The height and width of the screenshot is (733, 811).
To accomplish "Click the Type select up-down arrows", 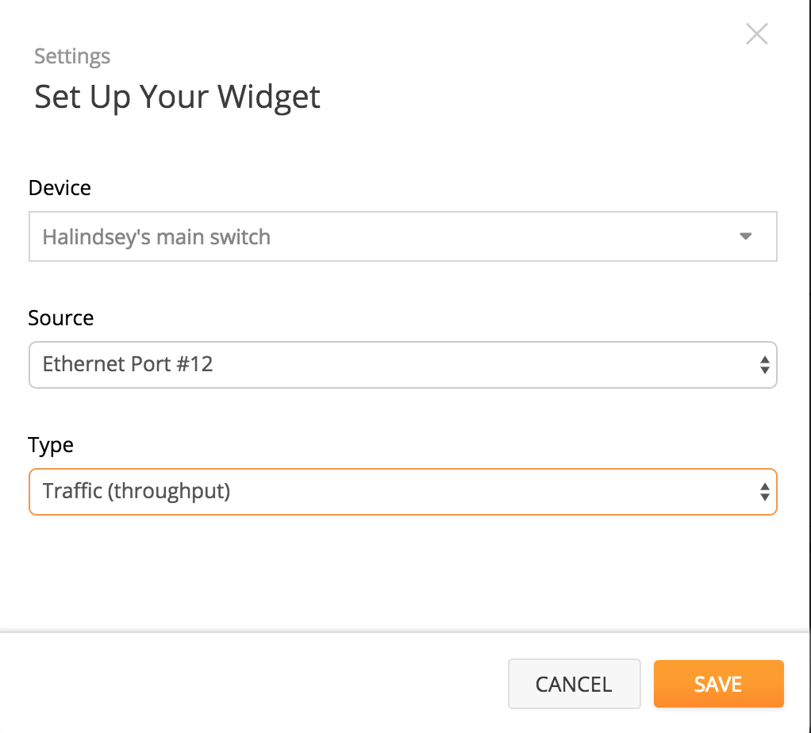I will [764, 492].
